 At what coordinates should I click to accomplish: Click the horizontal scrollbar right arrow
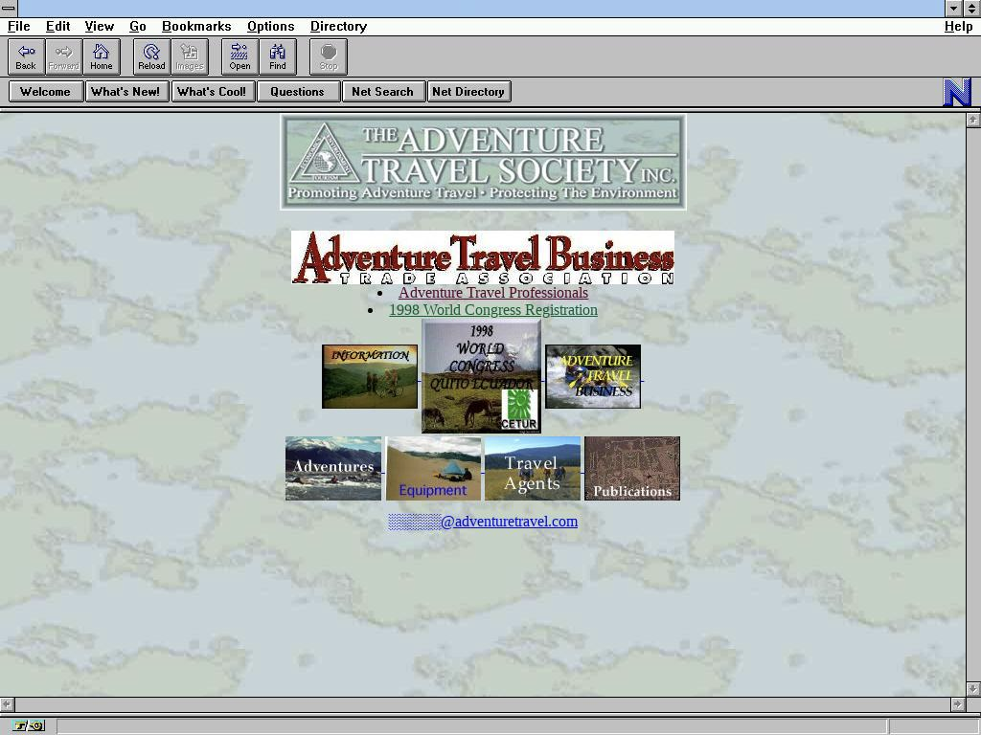[957, 704]
